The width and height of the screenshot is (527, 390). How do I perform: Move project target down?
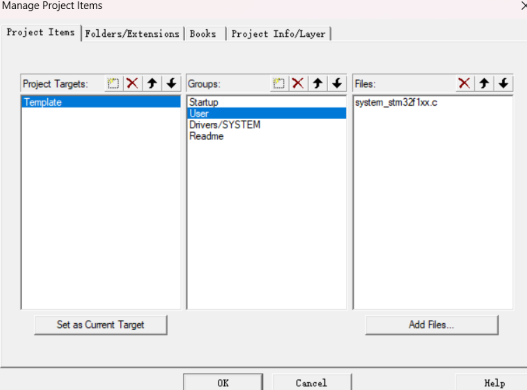click(x=171, y=83)
